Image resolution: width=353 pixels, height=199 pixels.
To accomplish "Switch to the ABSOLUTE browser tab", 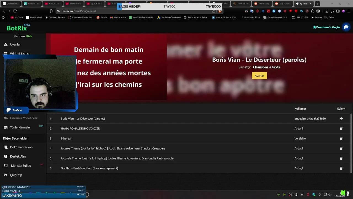I will tap(52, 4).
